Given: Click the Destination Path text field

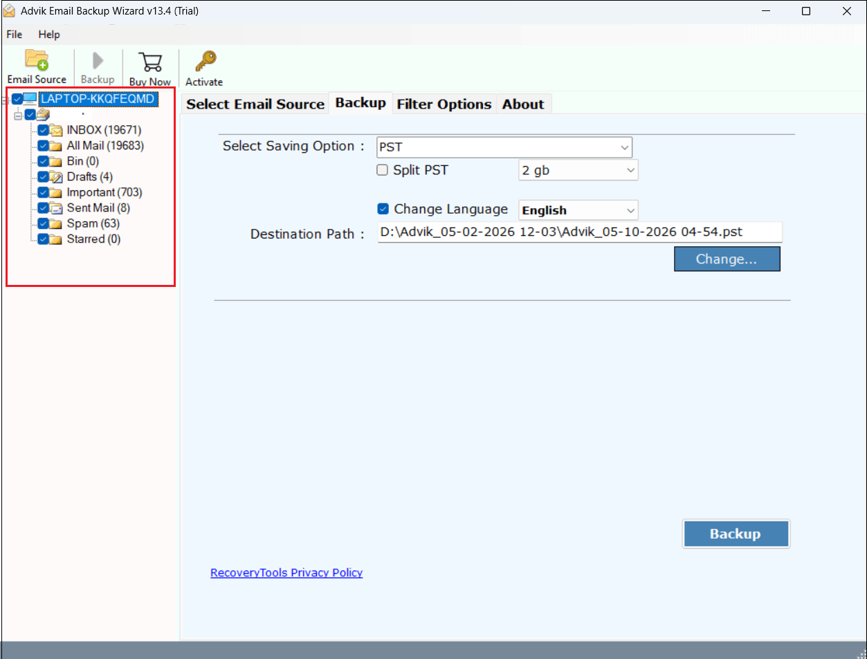Looking at the screenshot, I should [580, 232].
